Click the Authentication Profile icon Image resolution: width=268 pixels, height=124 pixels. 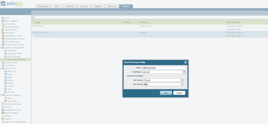point(3,36)
